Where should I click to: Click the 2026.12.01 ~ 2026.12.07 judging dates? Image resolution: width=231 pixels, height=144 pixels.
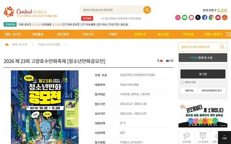click(x=133, y=113)
